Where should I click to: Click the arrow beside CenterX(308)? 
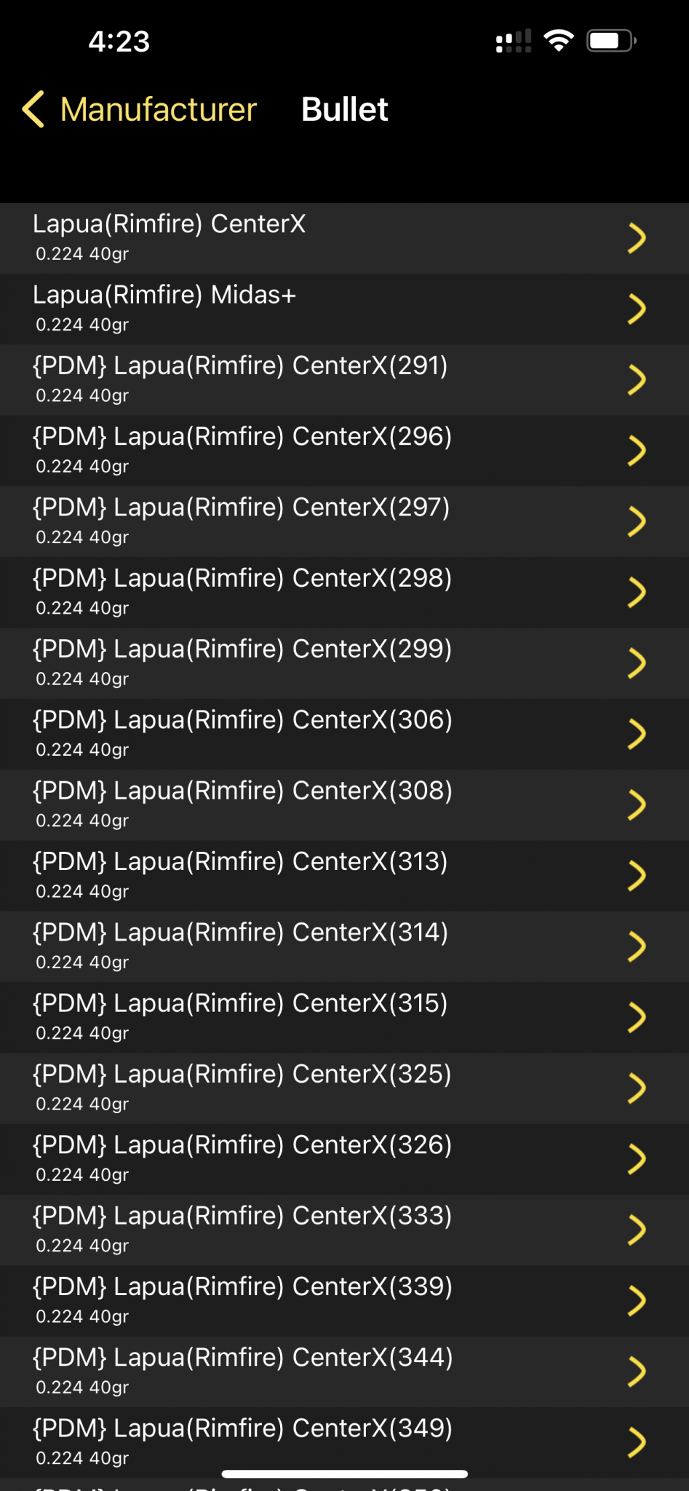tap(636, 804)
